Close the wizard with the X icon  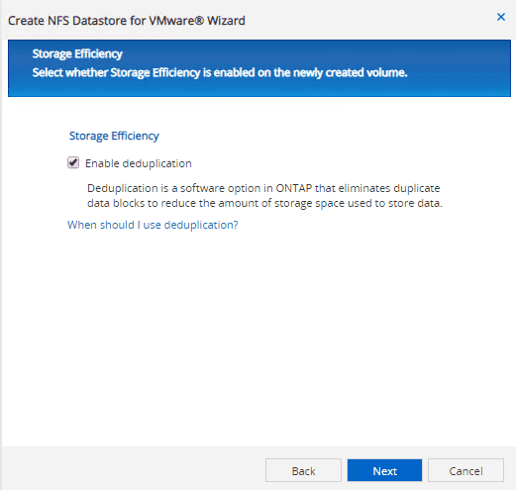[501, 17]
